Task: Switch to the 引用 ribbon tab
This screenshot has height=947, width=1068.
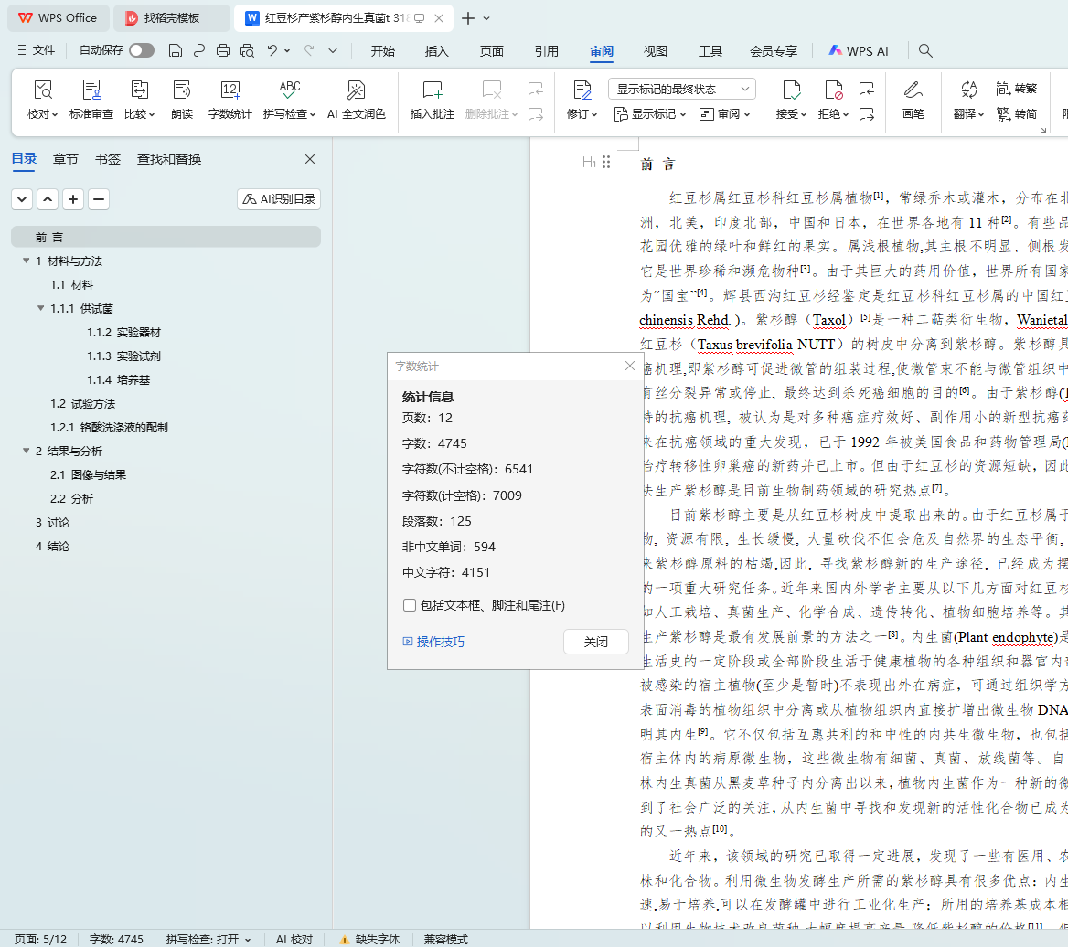Action: 546,51
